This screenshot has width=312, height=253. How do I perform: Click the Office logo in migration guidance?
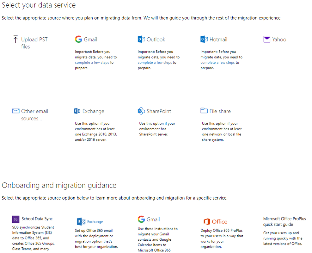[207, 222]
